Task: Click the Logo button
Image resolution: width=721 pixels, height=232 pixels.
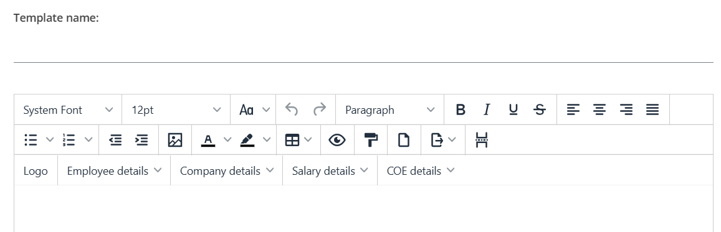Action: (36, 170)
